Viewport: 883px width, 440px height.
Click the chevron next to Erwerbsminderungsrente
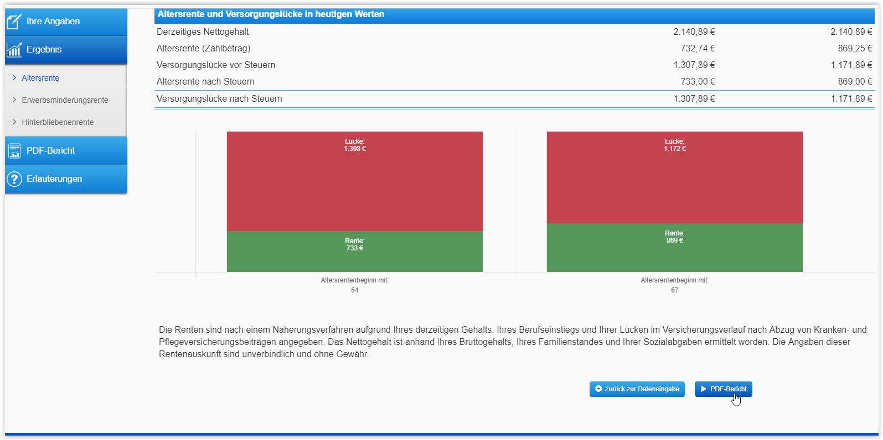pyautogui.click(x=14, y=100)
